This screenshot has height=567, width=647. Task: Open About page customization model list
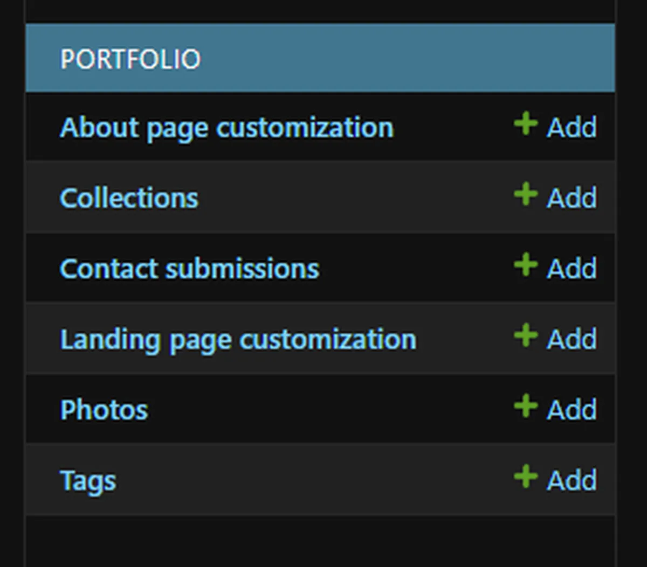(x=226, y=128)
